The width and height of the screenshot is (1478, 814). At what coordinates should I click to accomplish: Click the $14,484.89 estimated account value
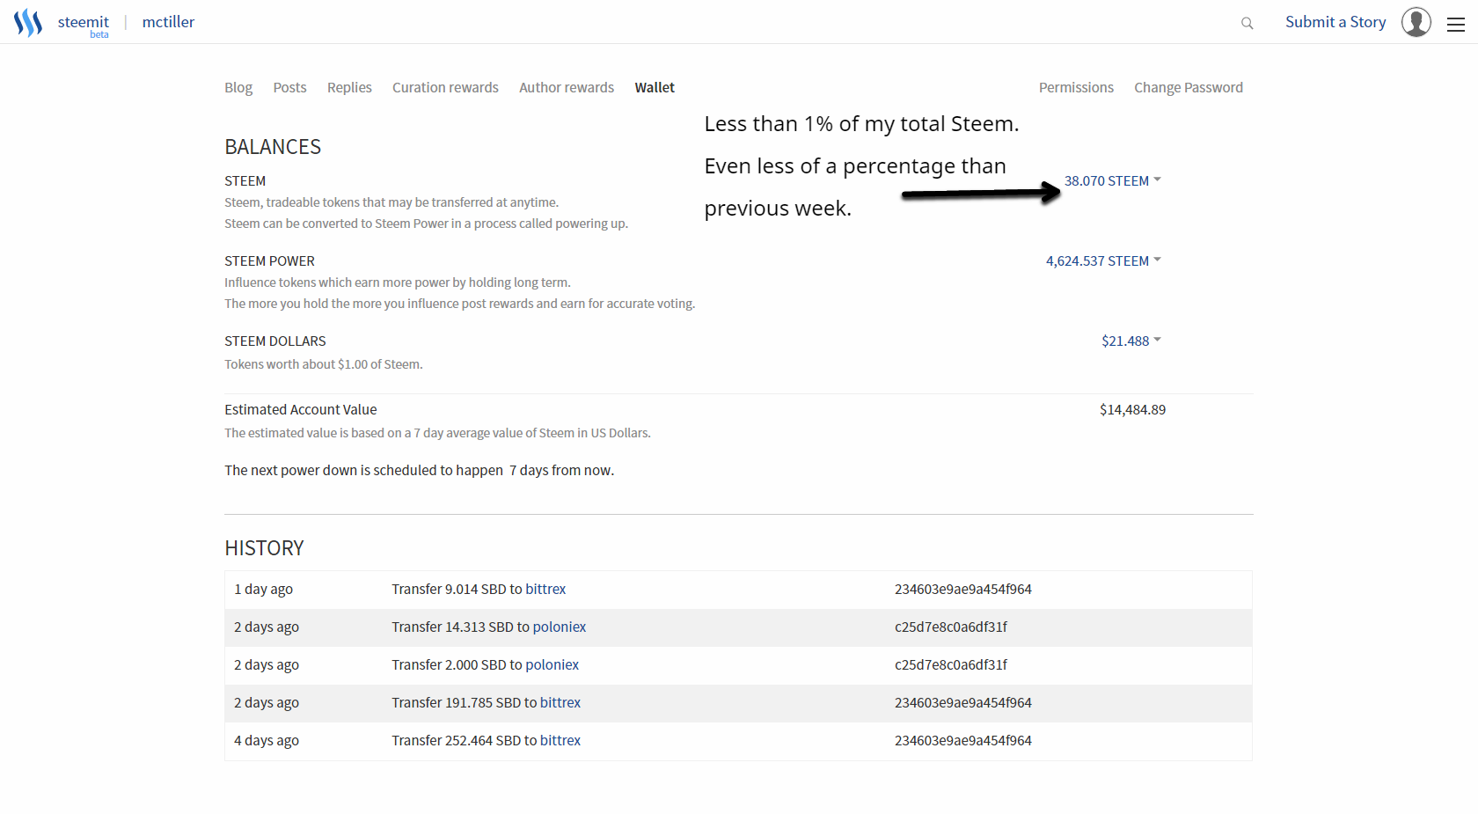(1132, 409)
